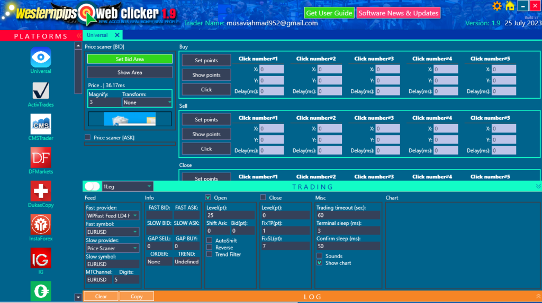Click Show points in Buy section

206,75
